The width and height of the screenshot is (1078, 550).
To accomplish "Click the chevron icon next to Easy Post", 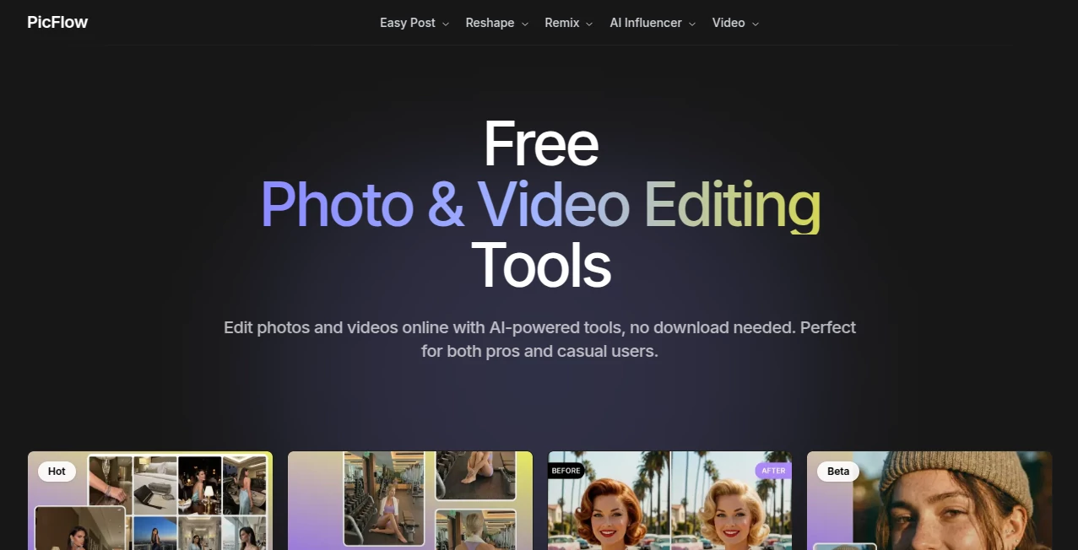I will pyautogui.click(x=447, y=24).
